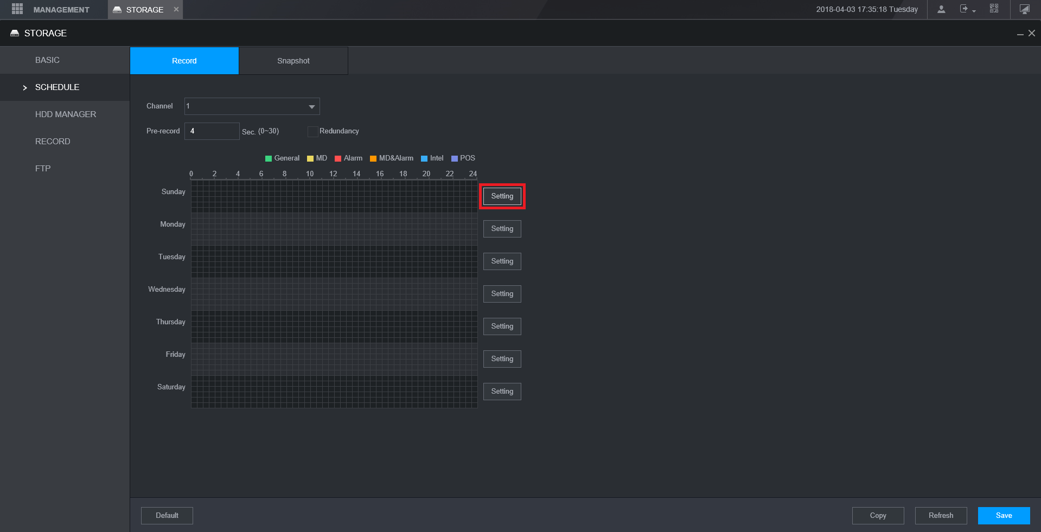This screenshot has width=1041, height=532.
Task: Enable the Redundancy checkbox
Action: click(312, 131)
